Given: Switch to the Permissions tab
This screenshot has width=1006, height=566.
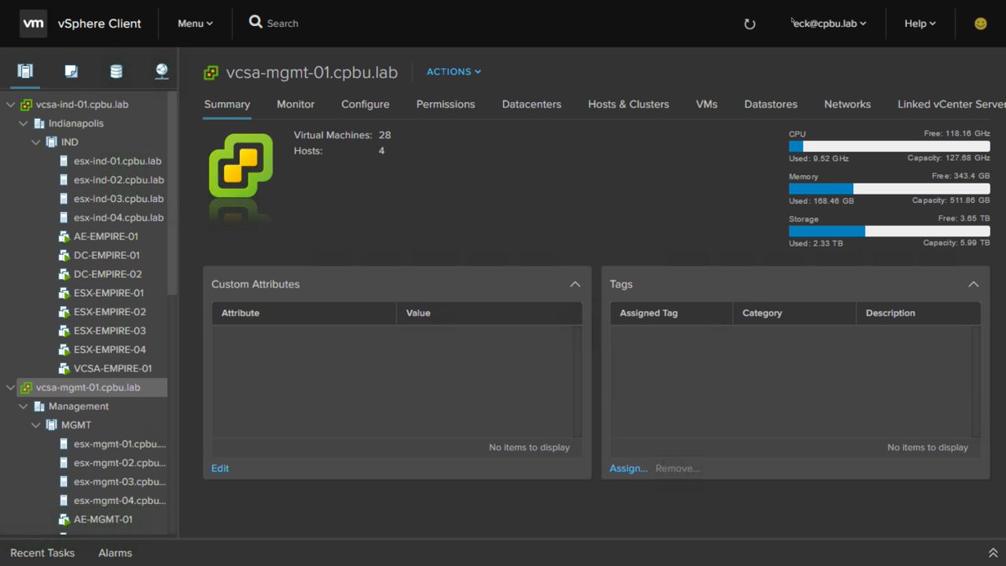Looking at the screenshot, I should (x=445, y=104).
